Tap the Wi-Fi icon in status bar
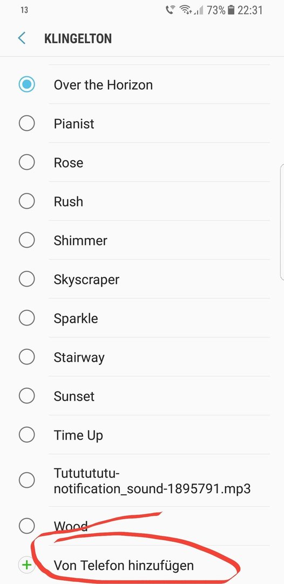The image size is (284, 584). click(186, 10)
